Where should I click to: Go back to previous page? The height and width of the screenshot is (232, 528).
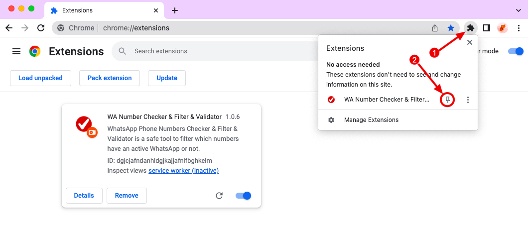pyautogui.click(x=9, y=28)
